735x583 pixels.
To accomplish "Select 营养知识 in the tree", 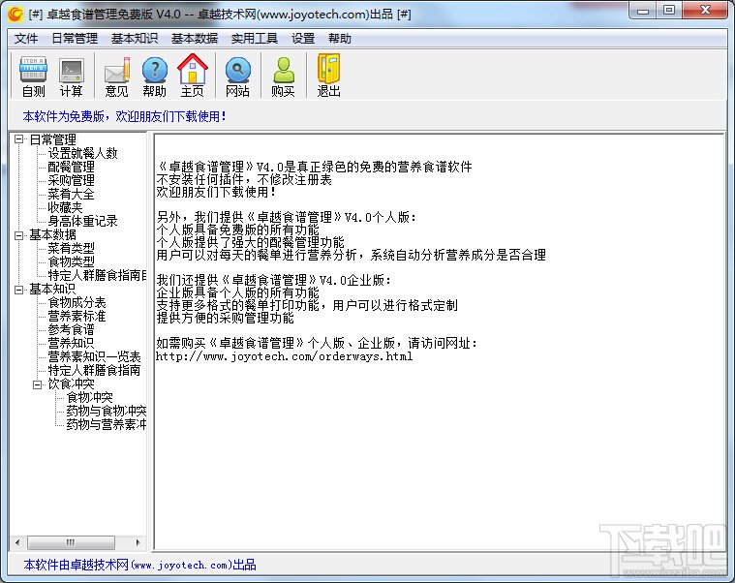I will click(71, 344).
